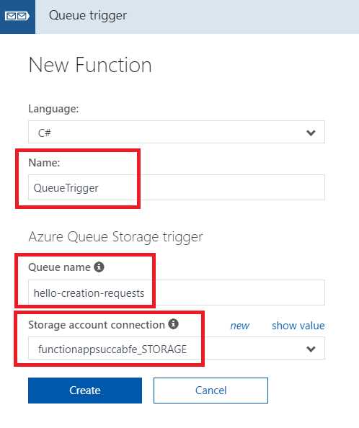Click the Queue trigger envelope icon

pyautogui.click(x=17, y=16)
